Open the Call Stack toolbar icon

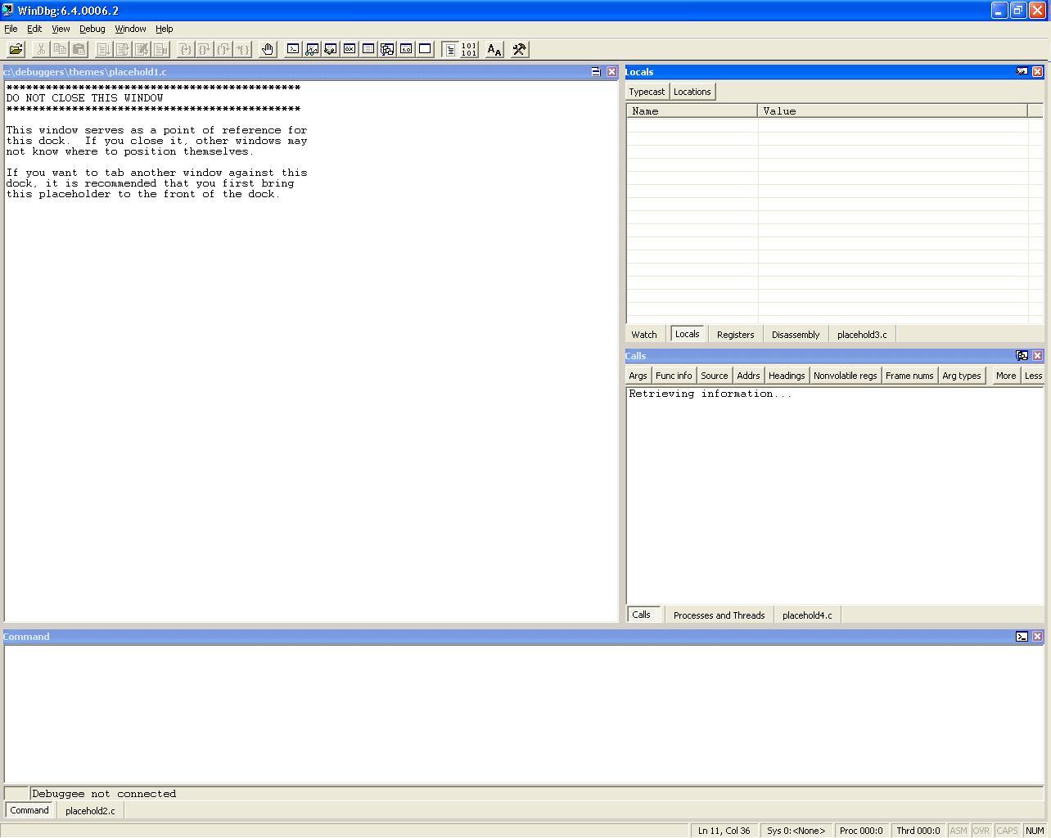(387, 49)
